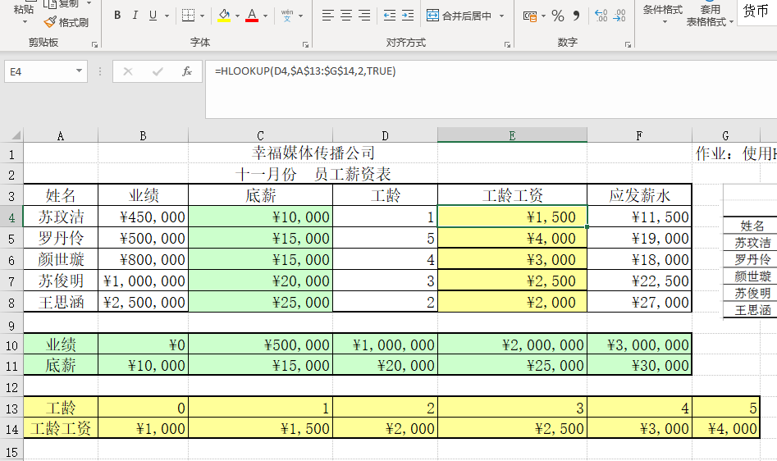Confirm formula entry checkmark icon
777x461 pixels.
(158, 72)
